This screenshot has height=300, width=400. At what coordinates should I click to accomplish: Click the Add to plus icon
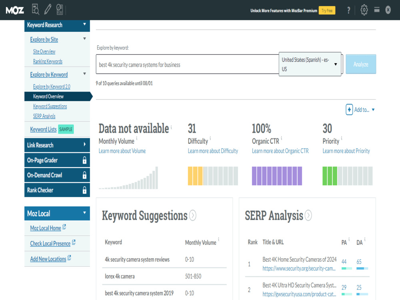tap(349, 110)
